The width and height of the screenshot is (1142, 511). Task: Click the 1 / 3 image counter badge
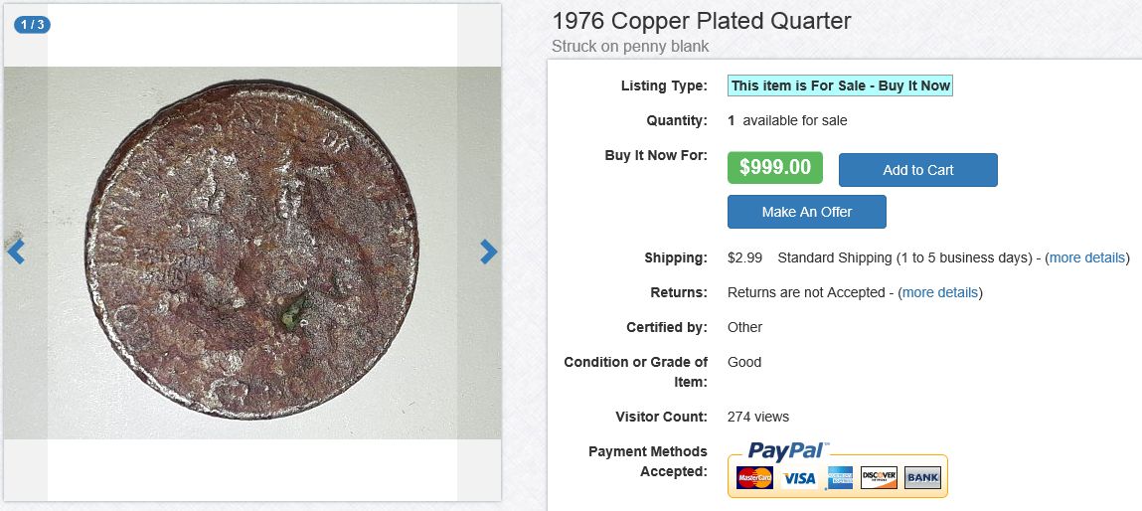tap(32, 25)
